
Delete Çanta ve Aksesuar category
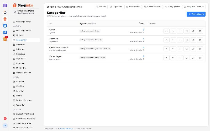(200, 49)
